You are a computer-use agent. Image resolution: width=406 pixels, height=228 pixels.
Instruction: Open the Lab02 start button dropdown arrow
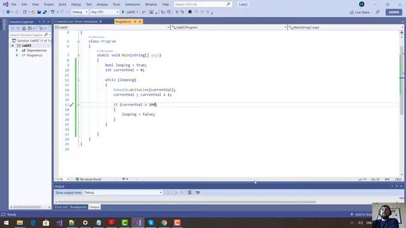pos(137,12)
